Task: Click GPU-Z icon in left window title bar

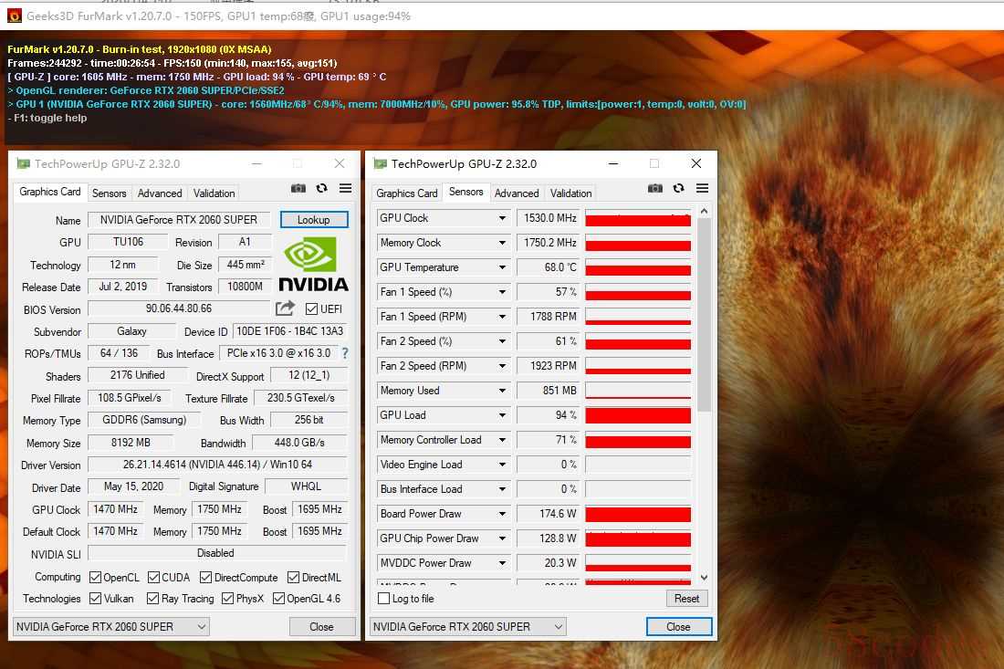Action: [x=24, y=164]
